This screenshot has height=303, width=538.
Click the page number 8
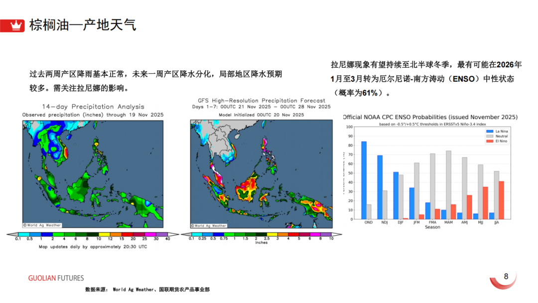point(506,277)
